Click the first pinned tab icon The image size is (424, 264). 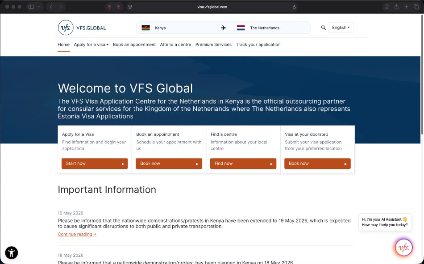(x=109, y=7)
